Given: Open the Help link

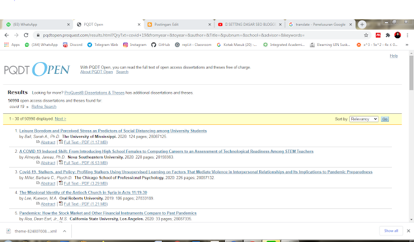Looking at the screenshot, I should coord(394,56).
